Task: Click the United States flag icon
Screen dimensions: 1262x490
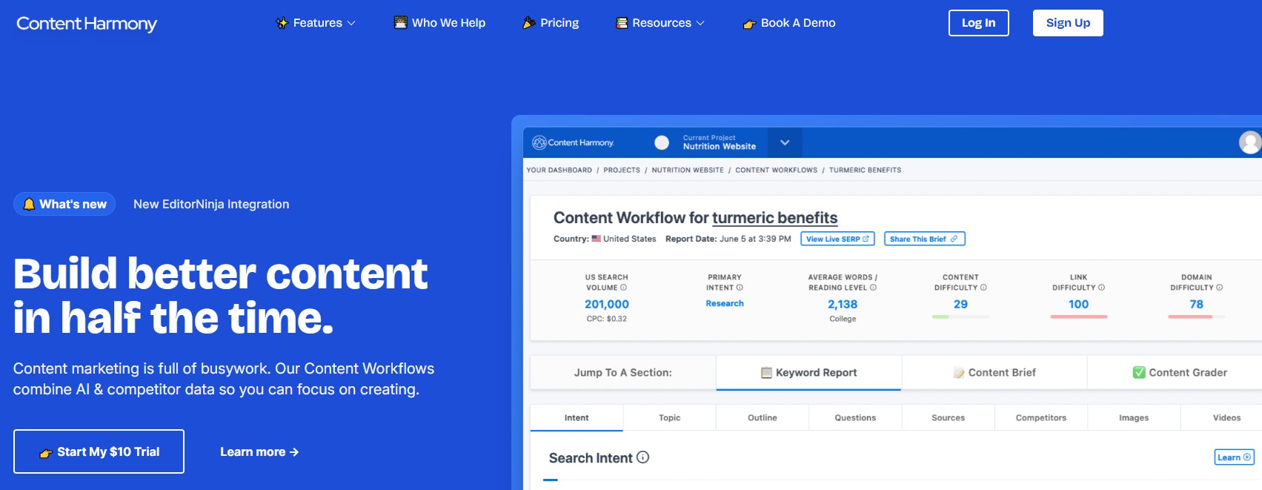Action: point(596,239)
